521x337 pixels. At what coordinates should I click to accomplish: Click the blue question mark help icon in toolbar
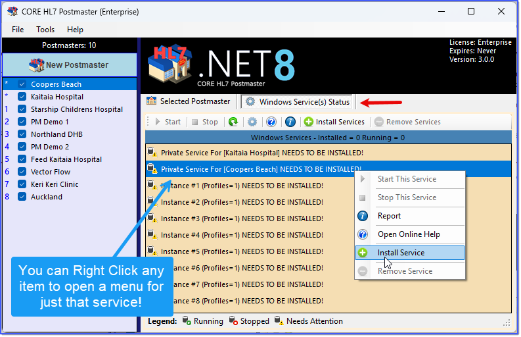pyautogui.click(x=271, y=122)
